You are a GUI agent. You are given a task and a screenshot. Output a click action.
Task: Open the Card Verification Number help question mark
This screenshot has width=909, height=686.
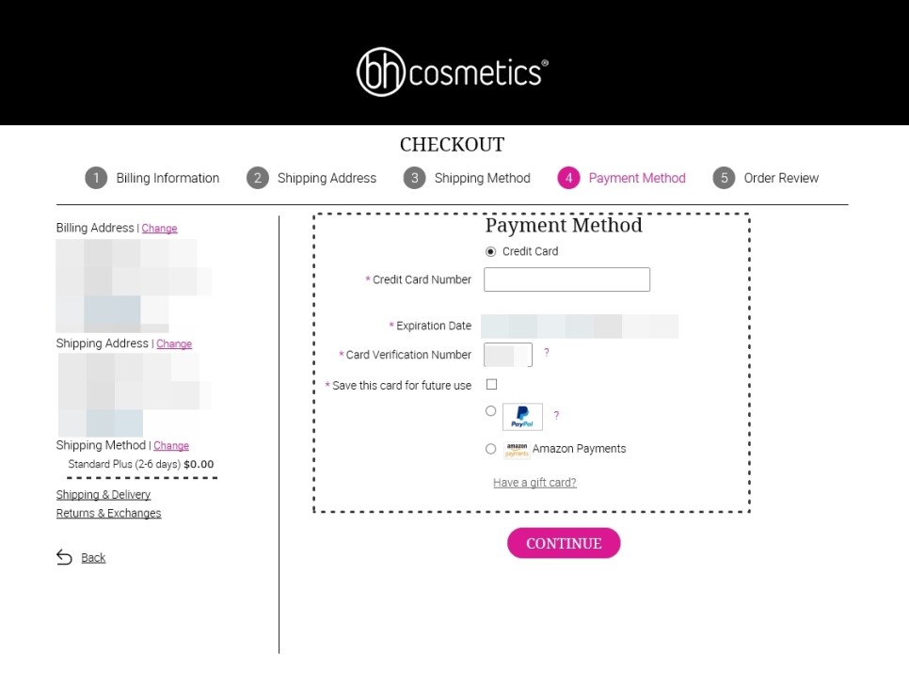[x=546, y=352]
